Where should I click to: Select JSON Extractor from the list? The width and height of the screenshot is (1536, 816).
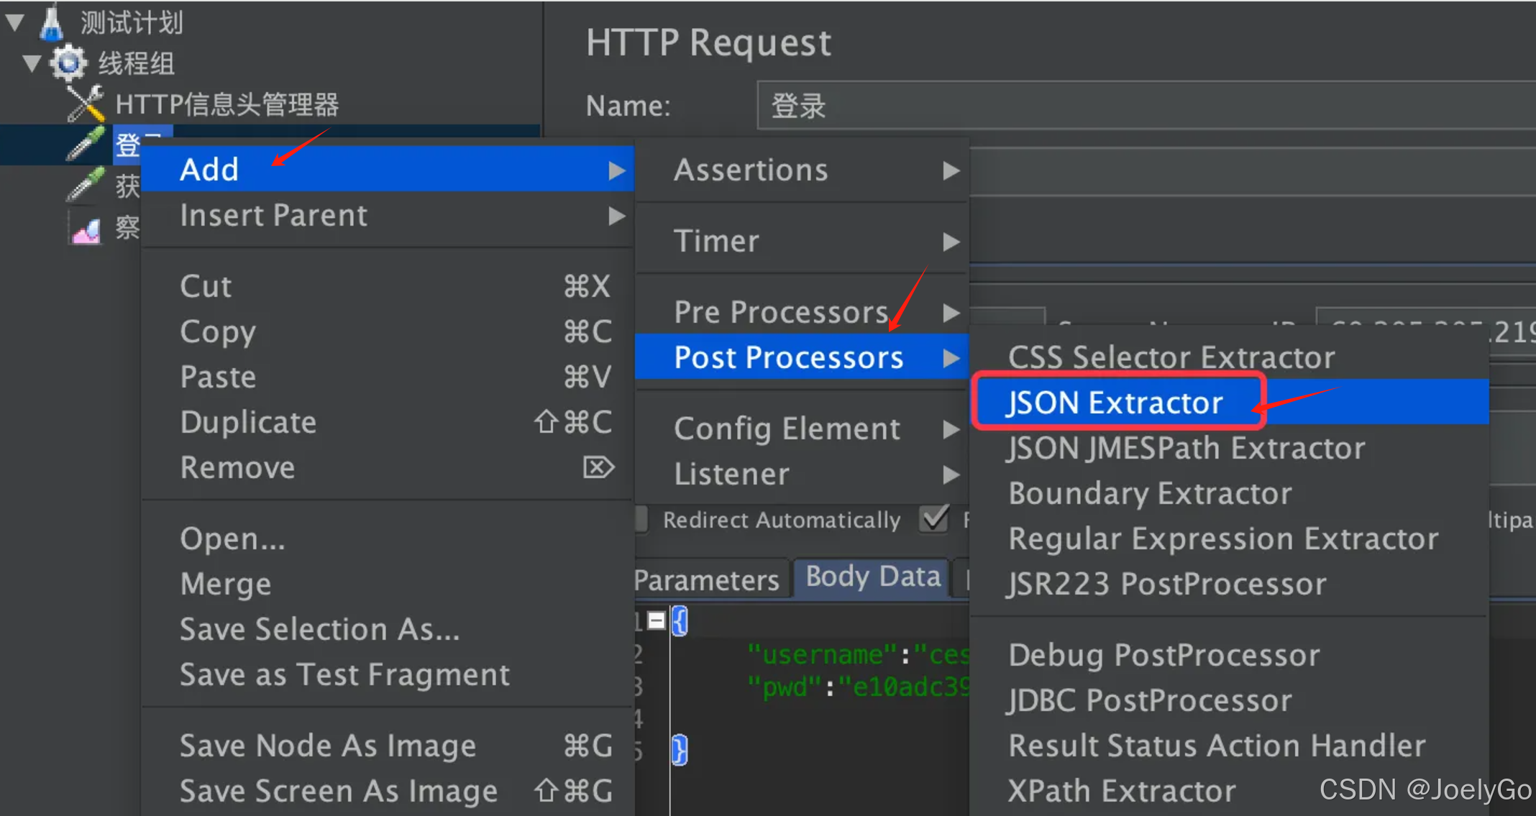tap(1114, 402)
